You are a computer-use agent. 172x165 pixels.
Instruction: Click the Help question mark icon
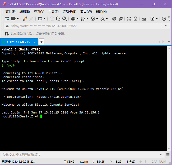coord(164,19)
